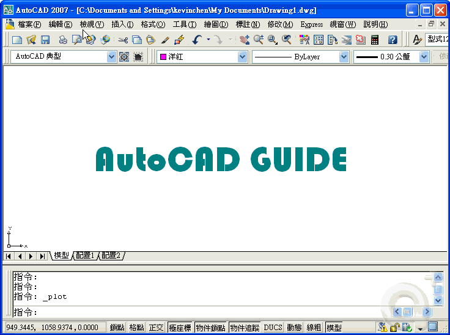Image resolution: width=450 pixels, height=335 pixels.
Task: Open the Properties palette icon
Action: click(x=304, y=40)
